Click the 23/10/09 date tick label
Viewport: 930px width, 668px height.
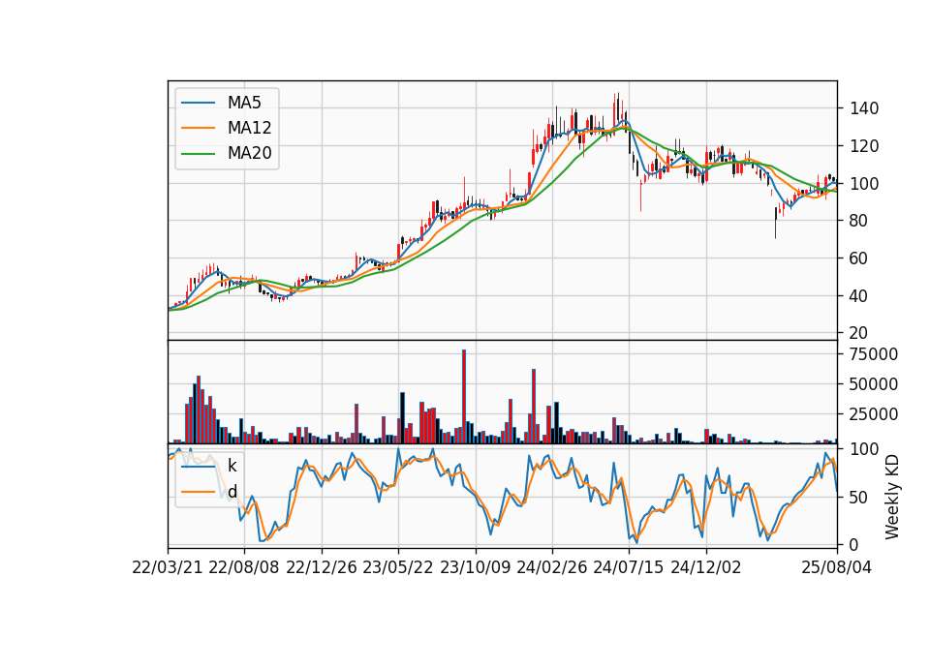(x=475, y=568)
